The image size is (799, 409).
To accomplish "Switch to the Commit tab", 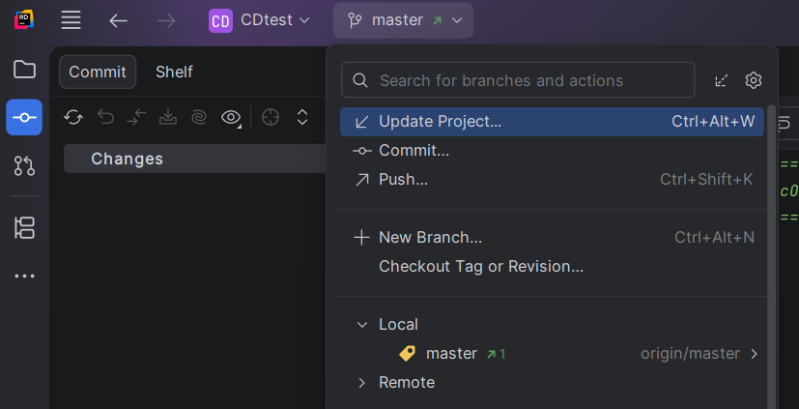I will [x=98, y=72].
